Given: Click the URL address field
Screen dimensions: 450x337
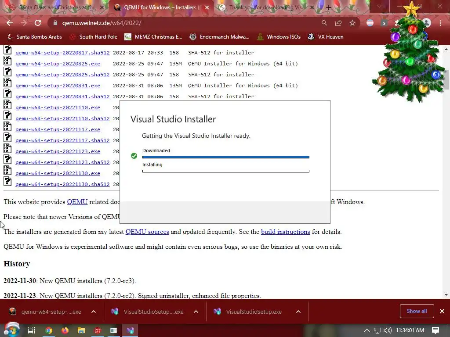Looking at the screenshot, I should (x=184, y=23).
